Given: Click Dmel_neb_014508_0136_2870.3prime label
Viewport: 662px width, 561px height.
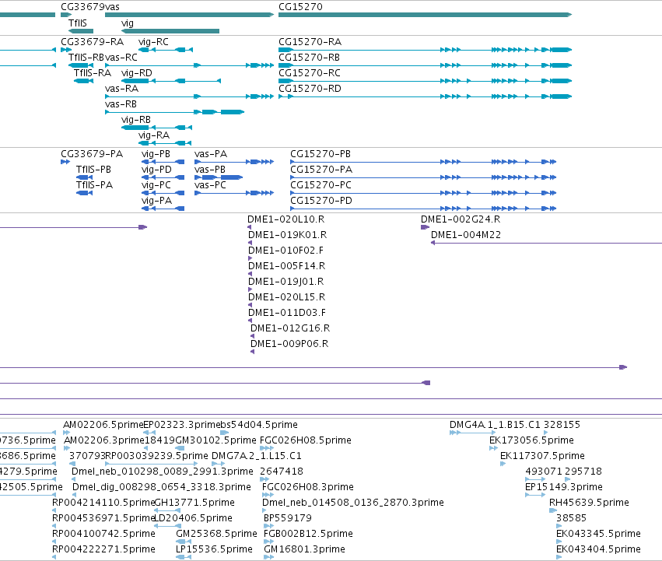Looking at the screenshot, I should pos(353,503).
